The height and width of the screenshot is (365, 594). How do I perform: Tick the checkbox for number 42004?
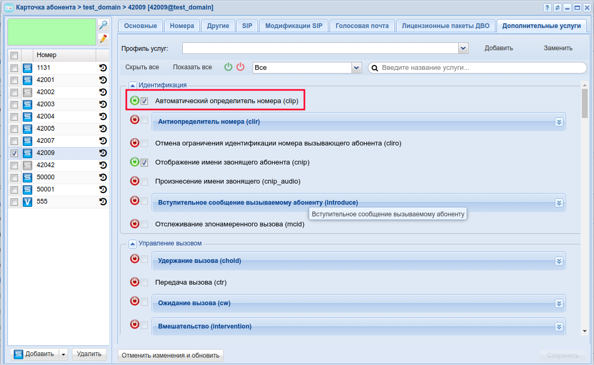[x=14, y=116]
